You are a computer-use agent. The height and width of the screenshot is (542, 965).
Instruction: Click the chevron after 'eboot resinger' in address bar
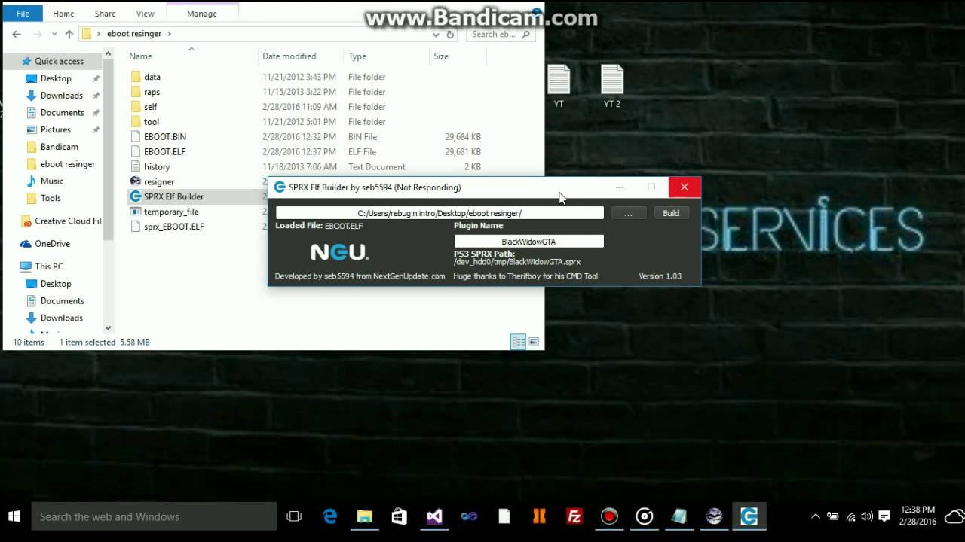[169, 34]
